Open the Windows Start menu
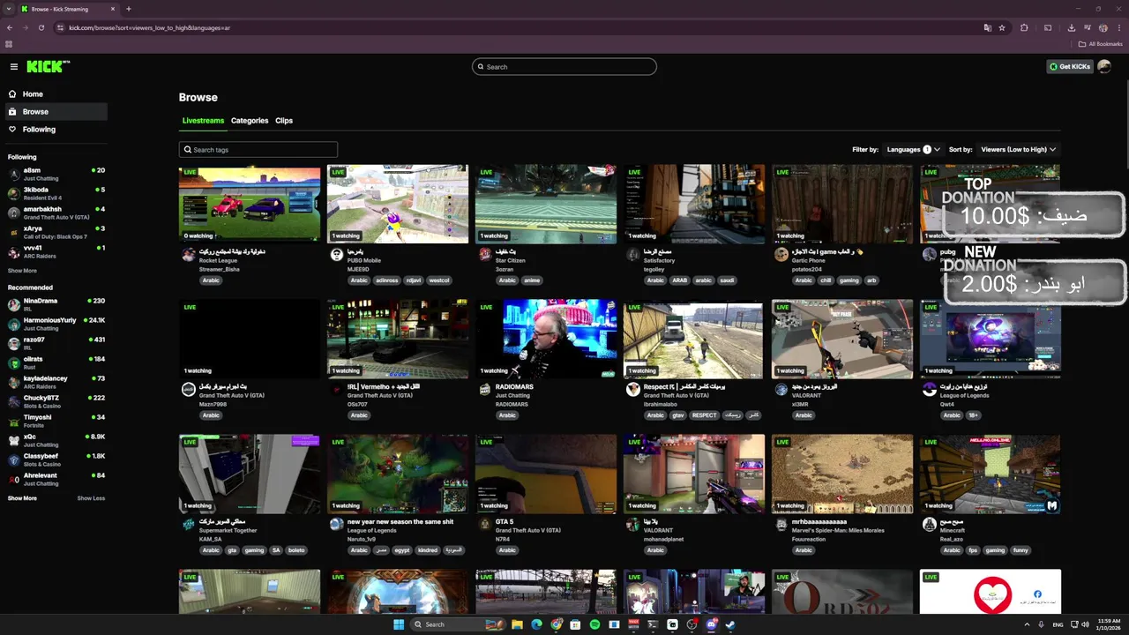 [399, 624]
